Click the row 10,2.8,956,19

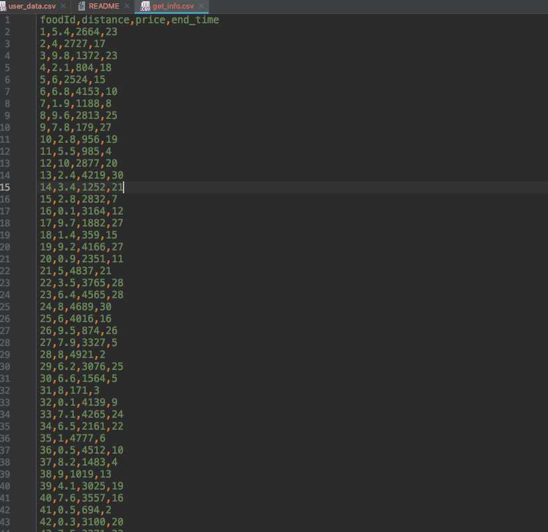pyautogui.click(x=78, y=139)
